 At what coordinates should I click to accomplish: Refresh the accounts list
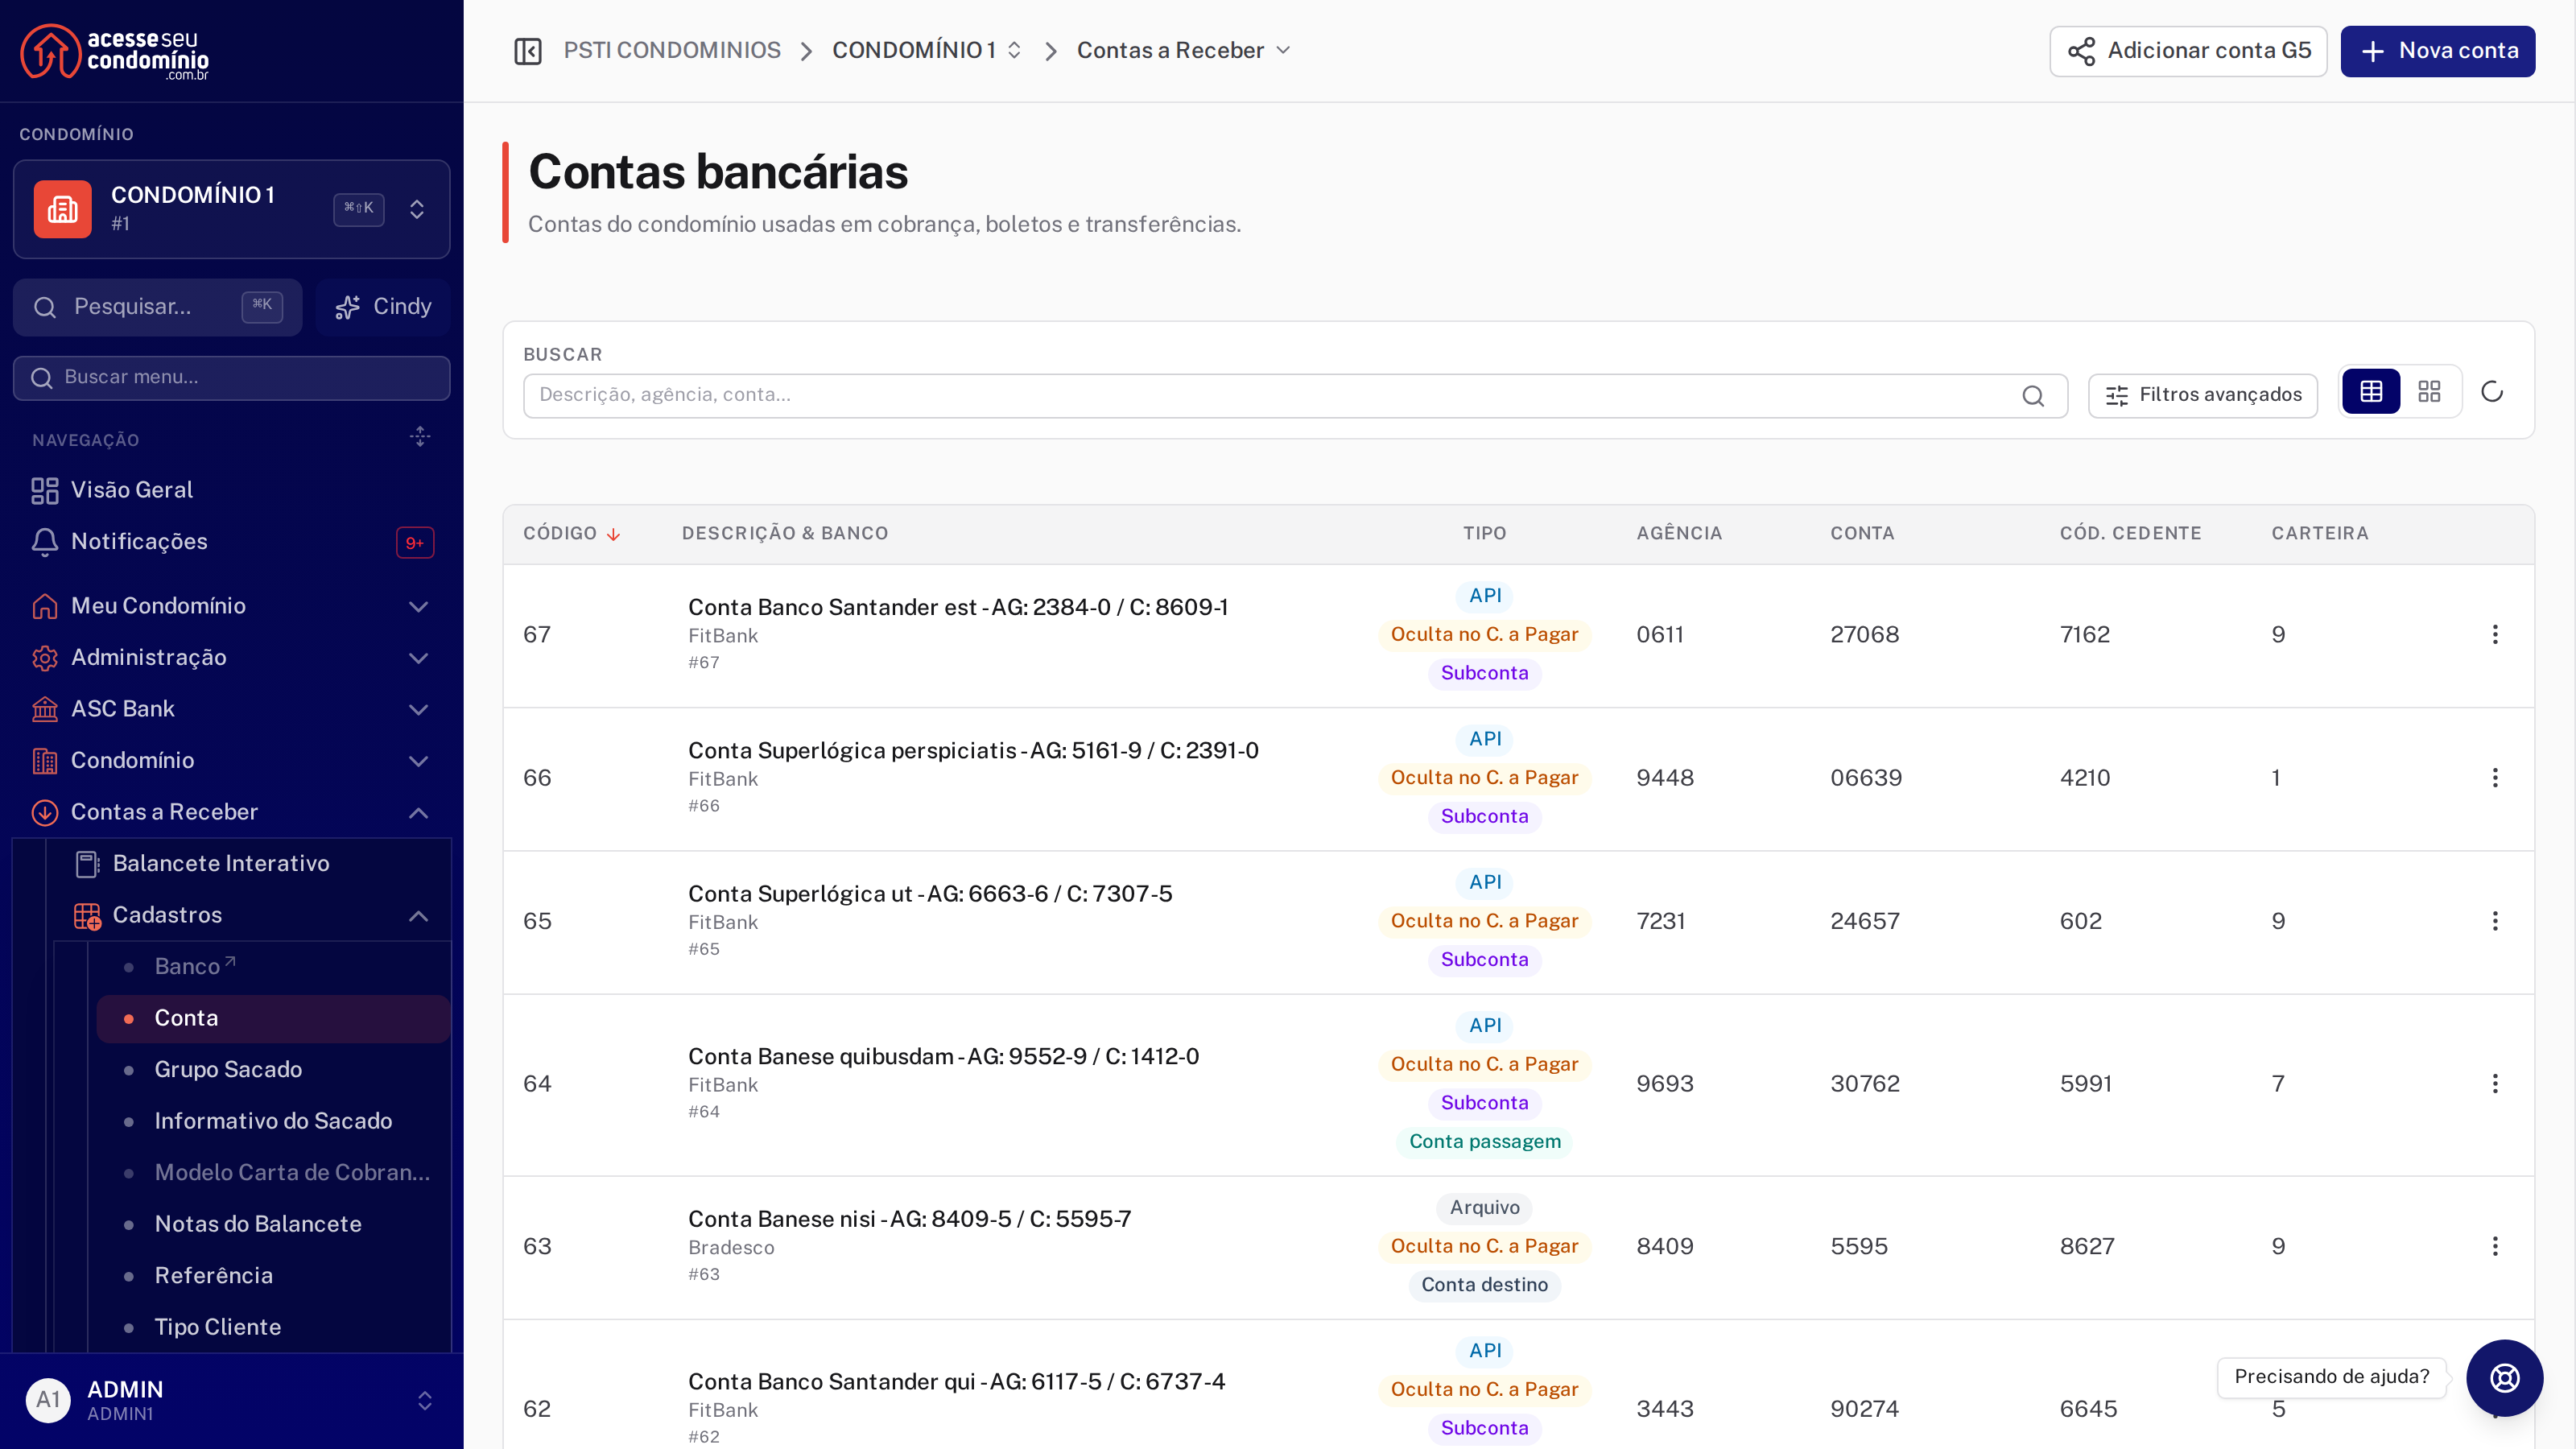pyautogui.click(x=2491, y=392)
